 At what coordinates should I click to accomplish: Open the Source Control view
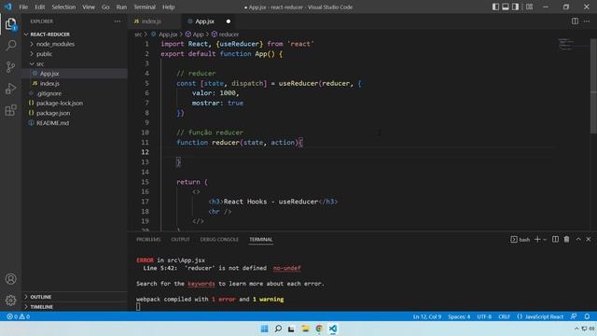pyautogui.click(x=10, y=67)
